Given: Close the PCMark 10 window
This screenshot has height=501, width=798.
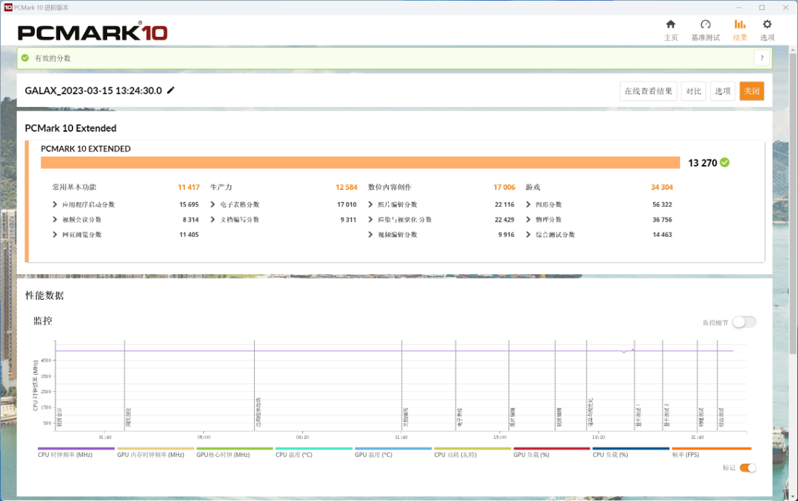Looking at the screenshot, I should [785, 8].
